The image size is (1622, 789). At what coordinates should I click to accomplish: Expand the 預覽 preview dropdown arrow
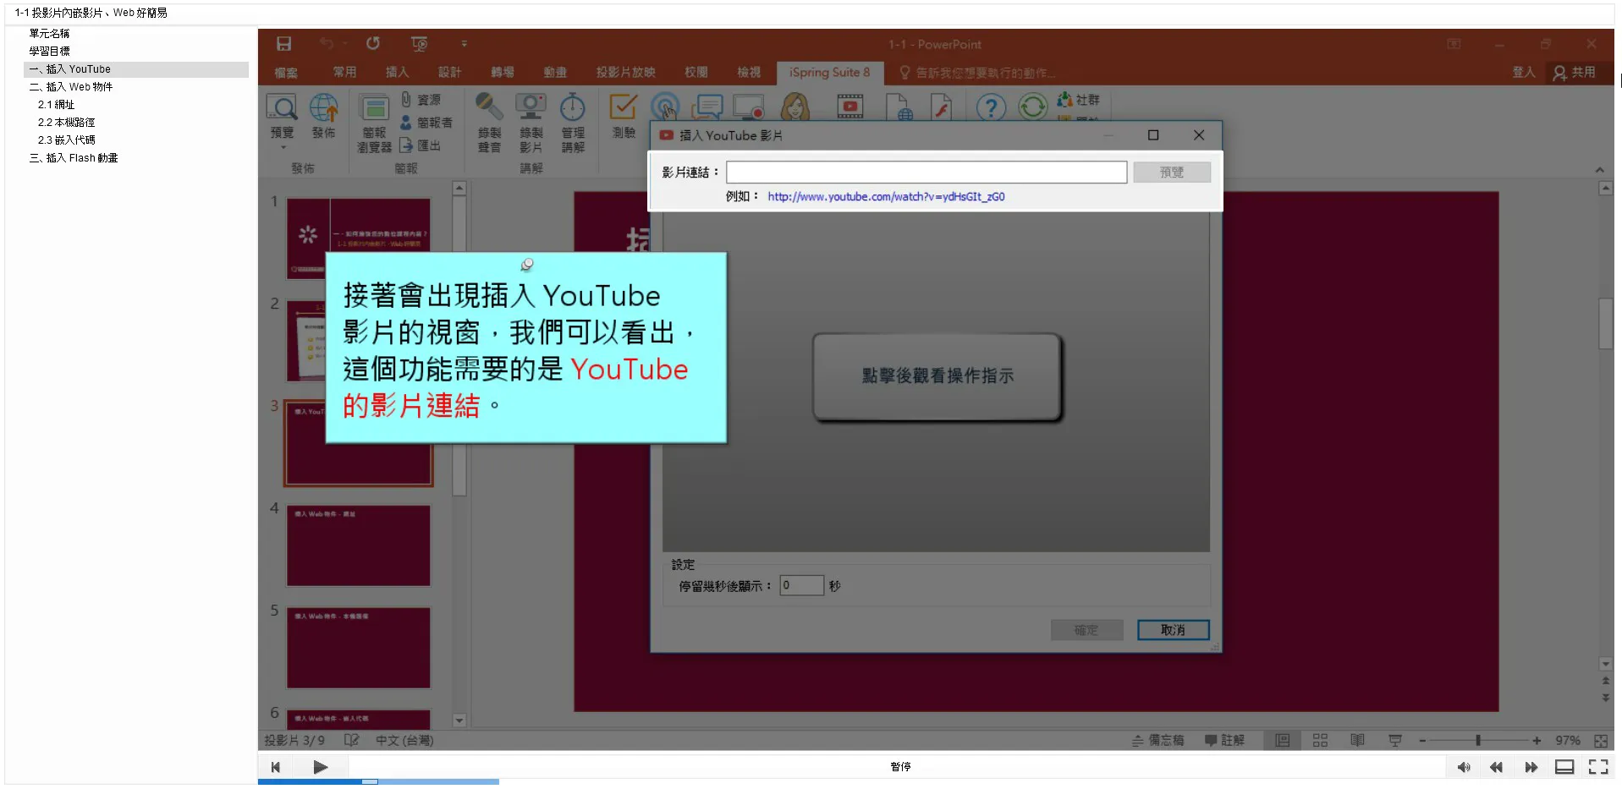coord(283,148)
